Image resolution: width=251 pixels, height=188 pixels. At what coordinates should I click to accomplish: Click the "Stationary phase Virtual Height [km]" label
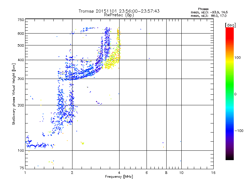pos(14,94)
